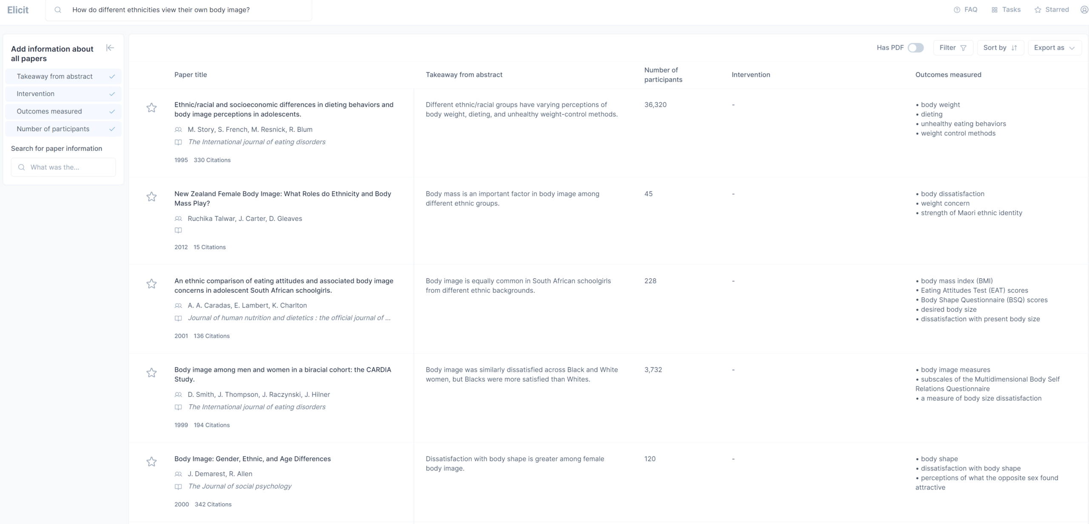Click the authors icon beside M. Story
This screenshot has height=524, width=1089.
178,130
